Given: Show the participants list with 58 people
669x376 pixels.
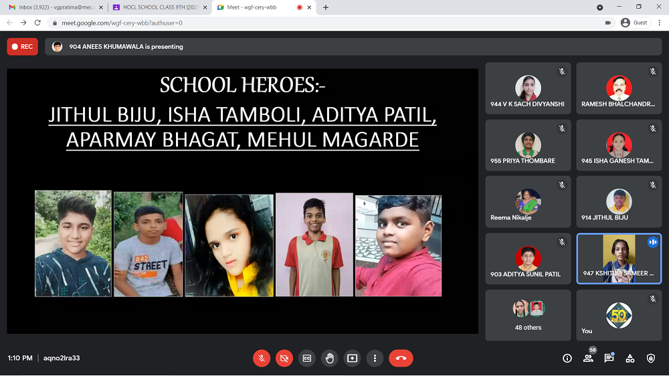Looking at the screenshot, I should 588,358.
